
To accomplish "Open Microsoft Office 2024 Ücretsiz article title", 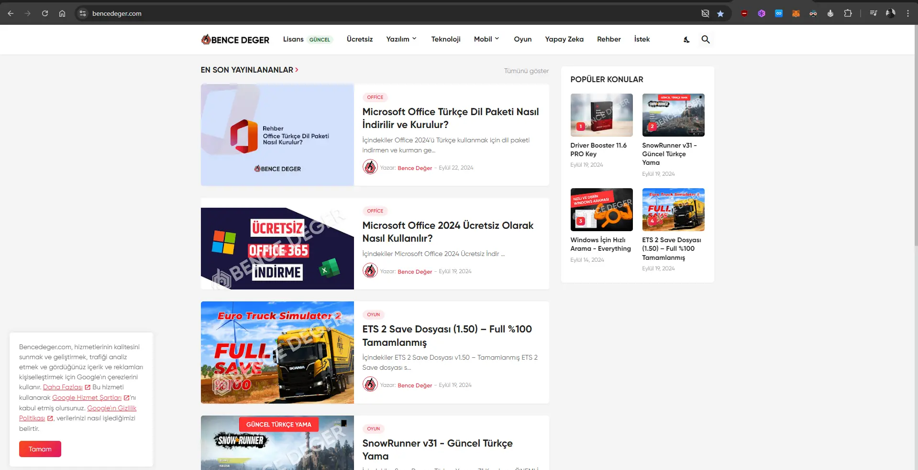I will point(448,232).
